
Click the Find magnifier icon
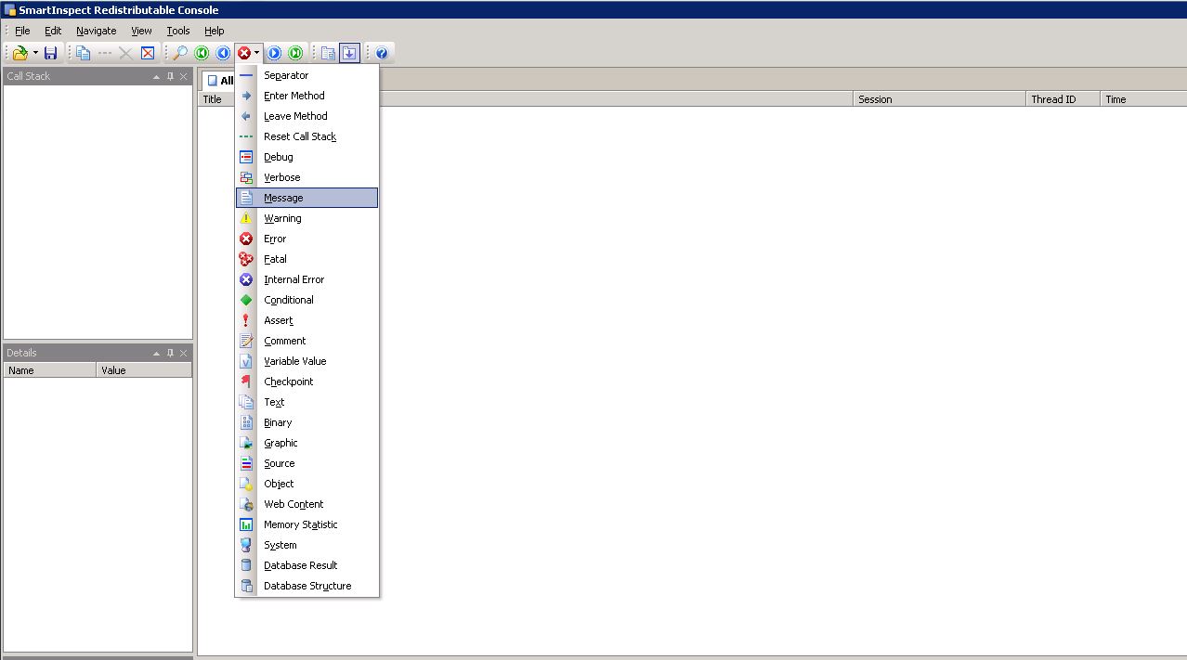click(180, 53)
